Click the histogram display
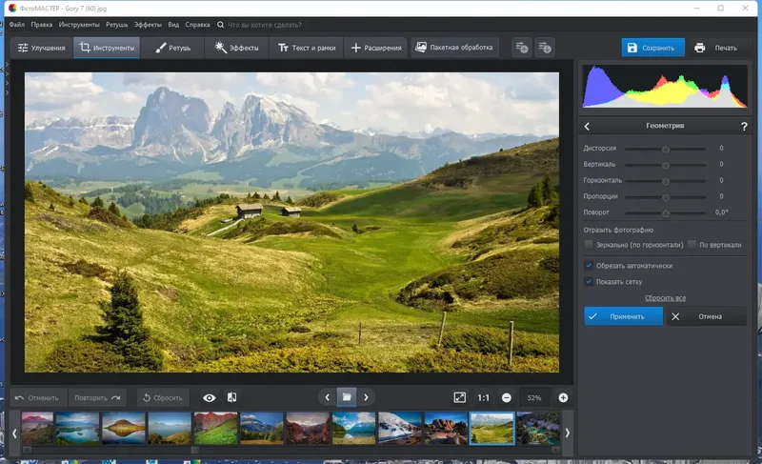 pos(665,87)
